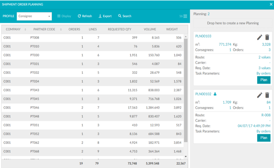274x168 pixels.
Task: Select the row with partner code PT045
Action: coord(93,99)
